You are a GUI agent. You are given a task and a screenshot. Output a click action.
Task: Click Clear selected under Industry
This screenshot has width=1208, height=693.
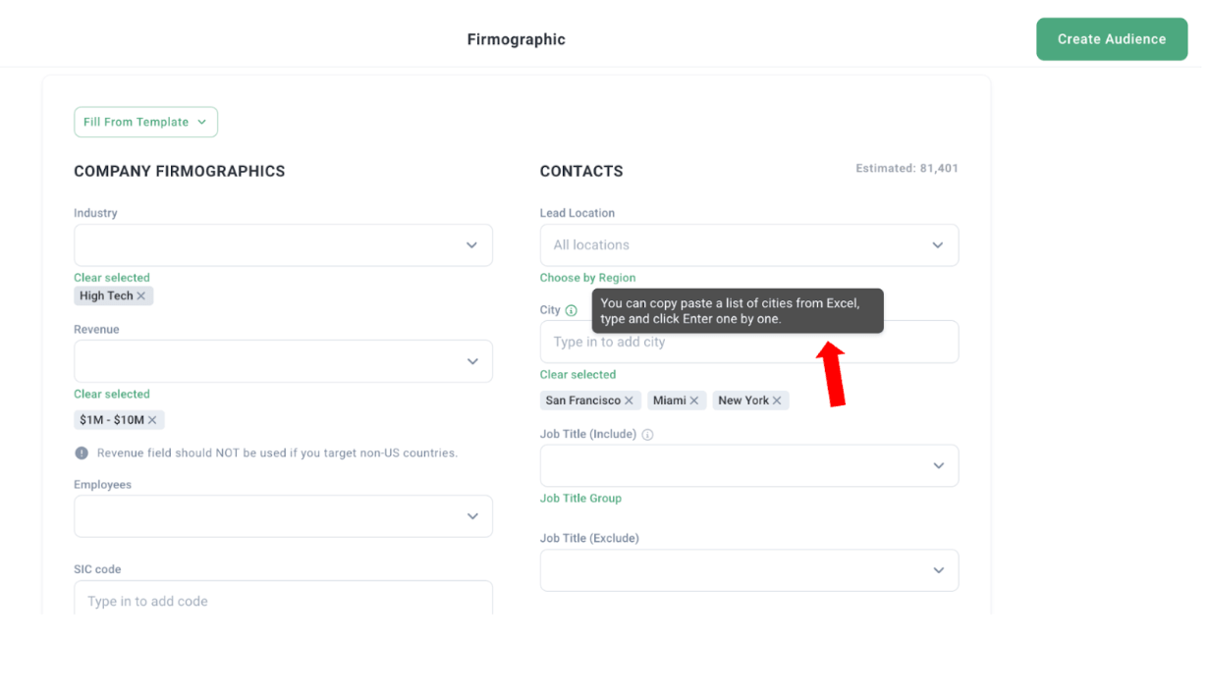(x=112, y=278)
